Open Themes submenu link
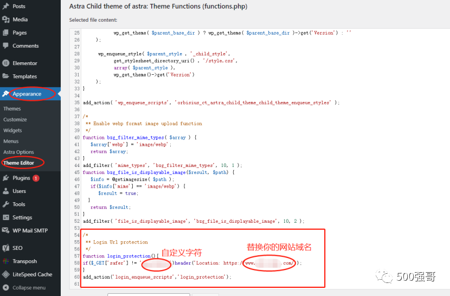 pyautogui.click(x=12, y=108)
